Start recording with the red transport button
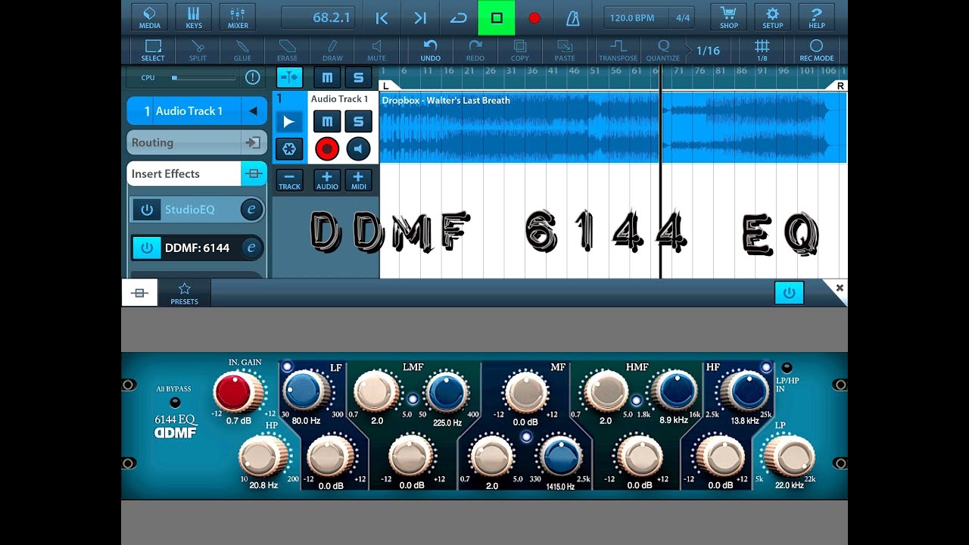 (x=534, y=17)
